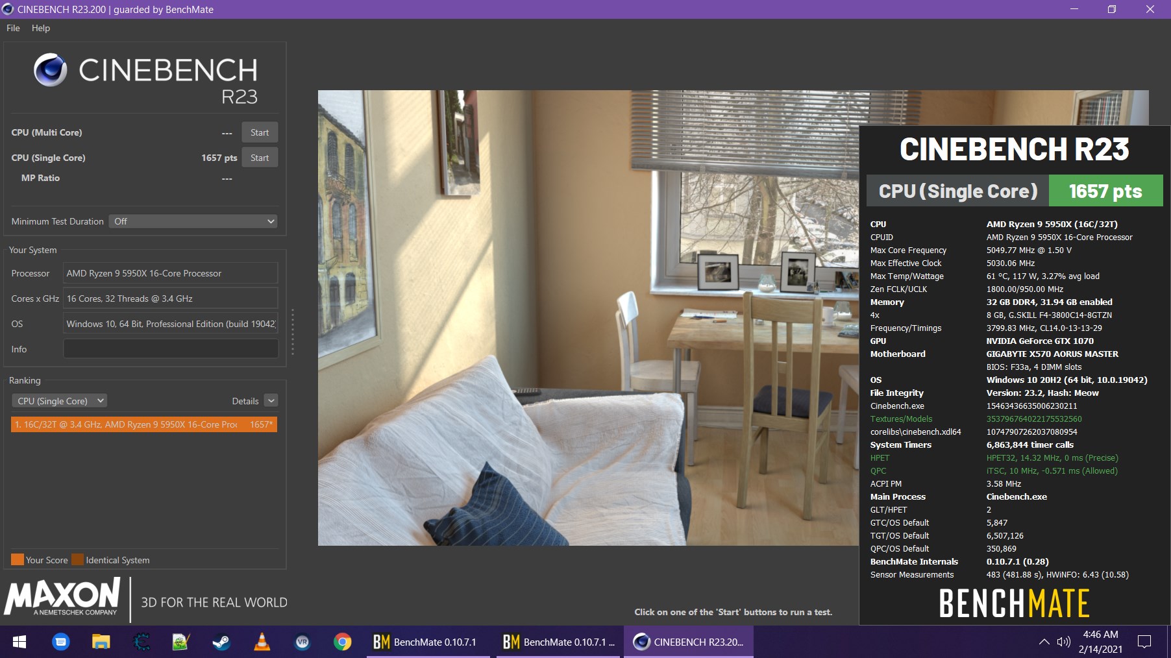Open the dark teal C-shaped icon on taskbar

point(141,642)
